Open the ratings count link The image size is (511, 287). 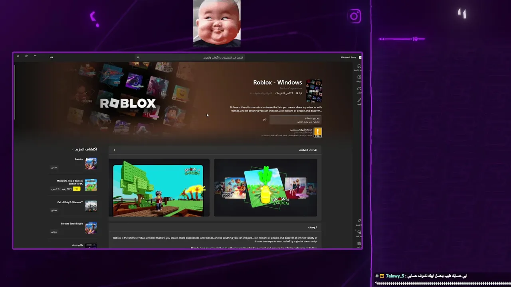coord(284,93)
